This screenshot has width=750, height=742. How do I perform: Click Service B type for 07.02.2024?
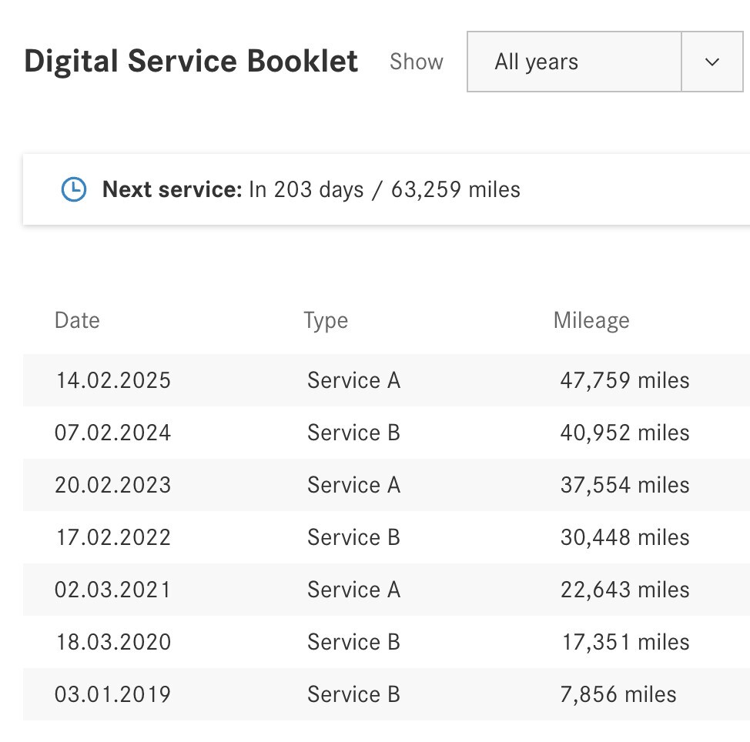[353, 433]
